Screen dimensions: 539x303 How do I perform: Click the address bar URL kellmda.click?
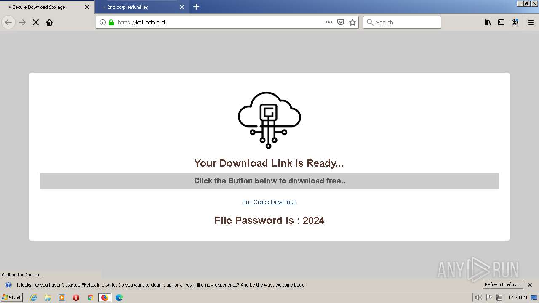(142, 22)
